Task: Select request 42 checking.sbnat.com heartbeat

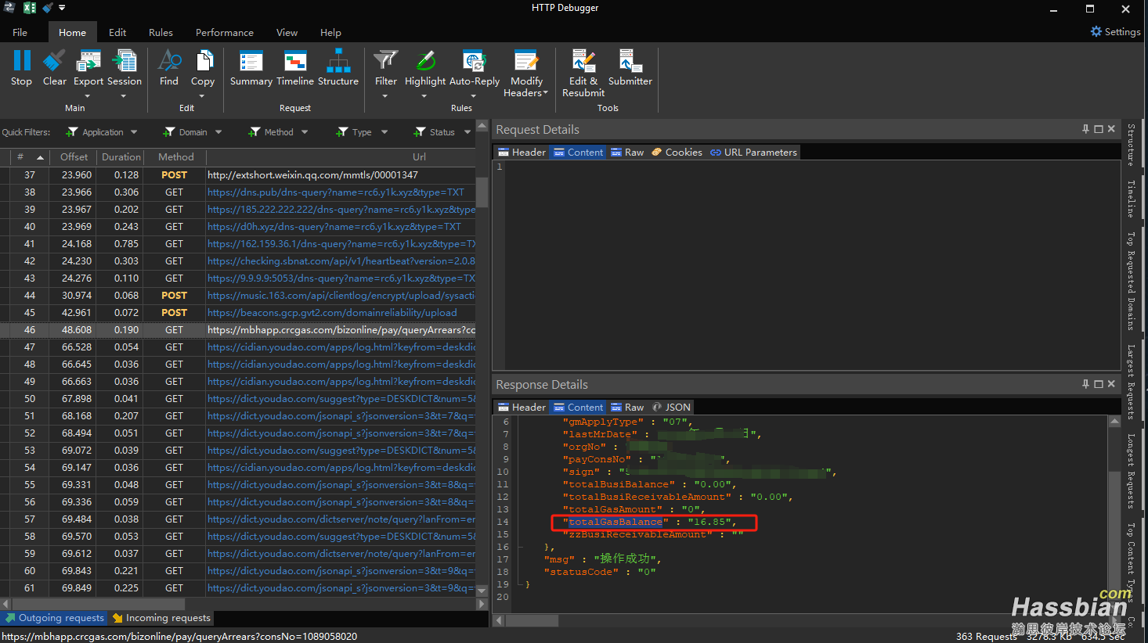Action: (x=238, y=261)
